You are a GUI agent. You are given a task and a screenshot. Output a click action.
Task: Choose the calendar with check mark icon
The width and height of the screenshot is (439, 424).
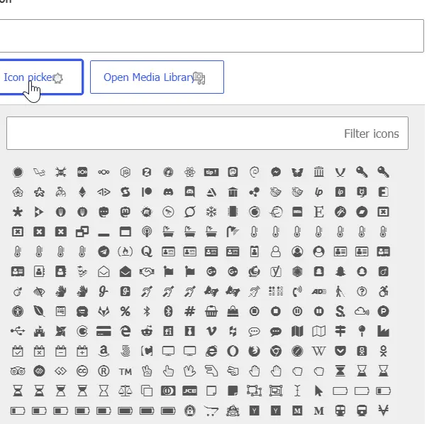click(x=18, y=351)
